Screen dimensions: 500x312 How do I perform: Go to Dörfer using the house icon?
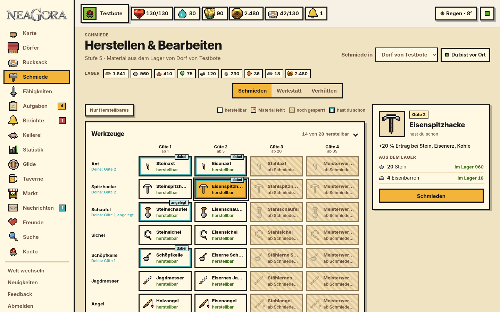coord(13,48)
